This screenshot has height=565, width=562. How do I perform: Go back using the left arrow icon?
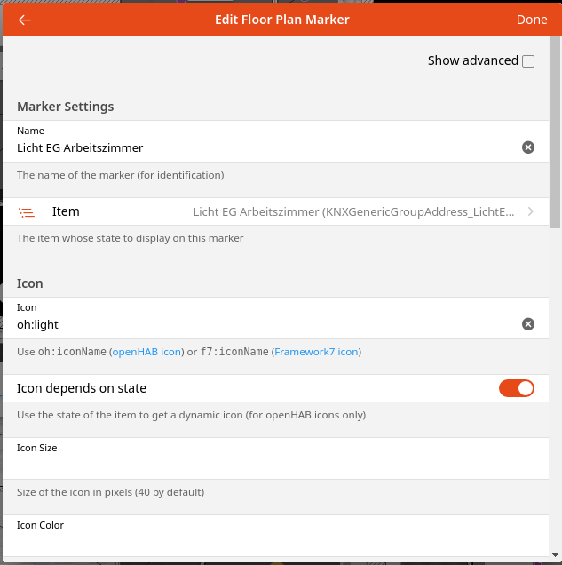click(25, 20)
